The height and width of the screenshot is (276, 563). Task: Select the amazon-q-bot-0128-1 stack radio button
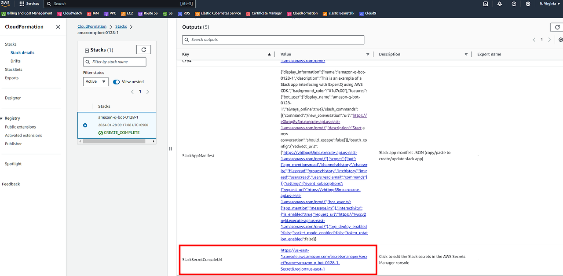click(85, 125)
